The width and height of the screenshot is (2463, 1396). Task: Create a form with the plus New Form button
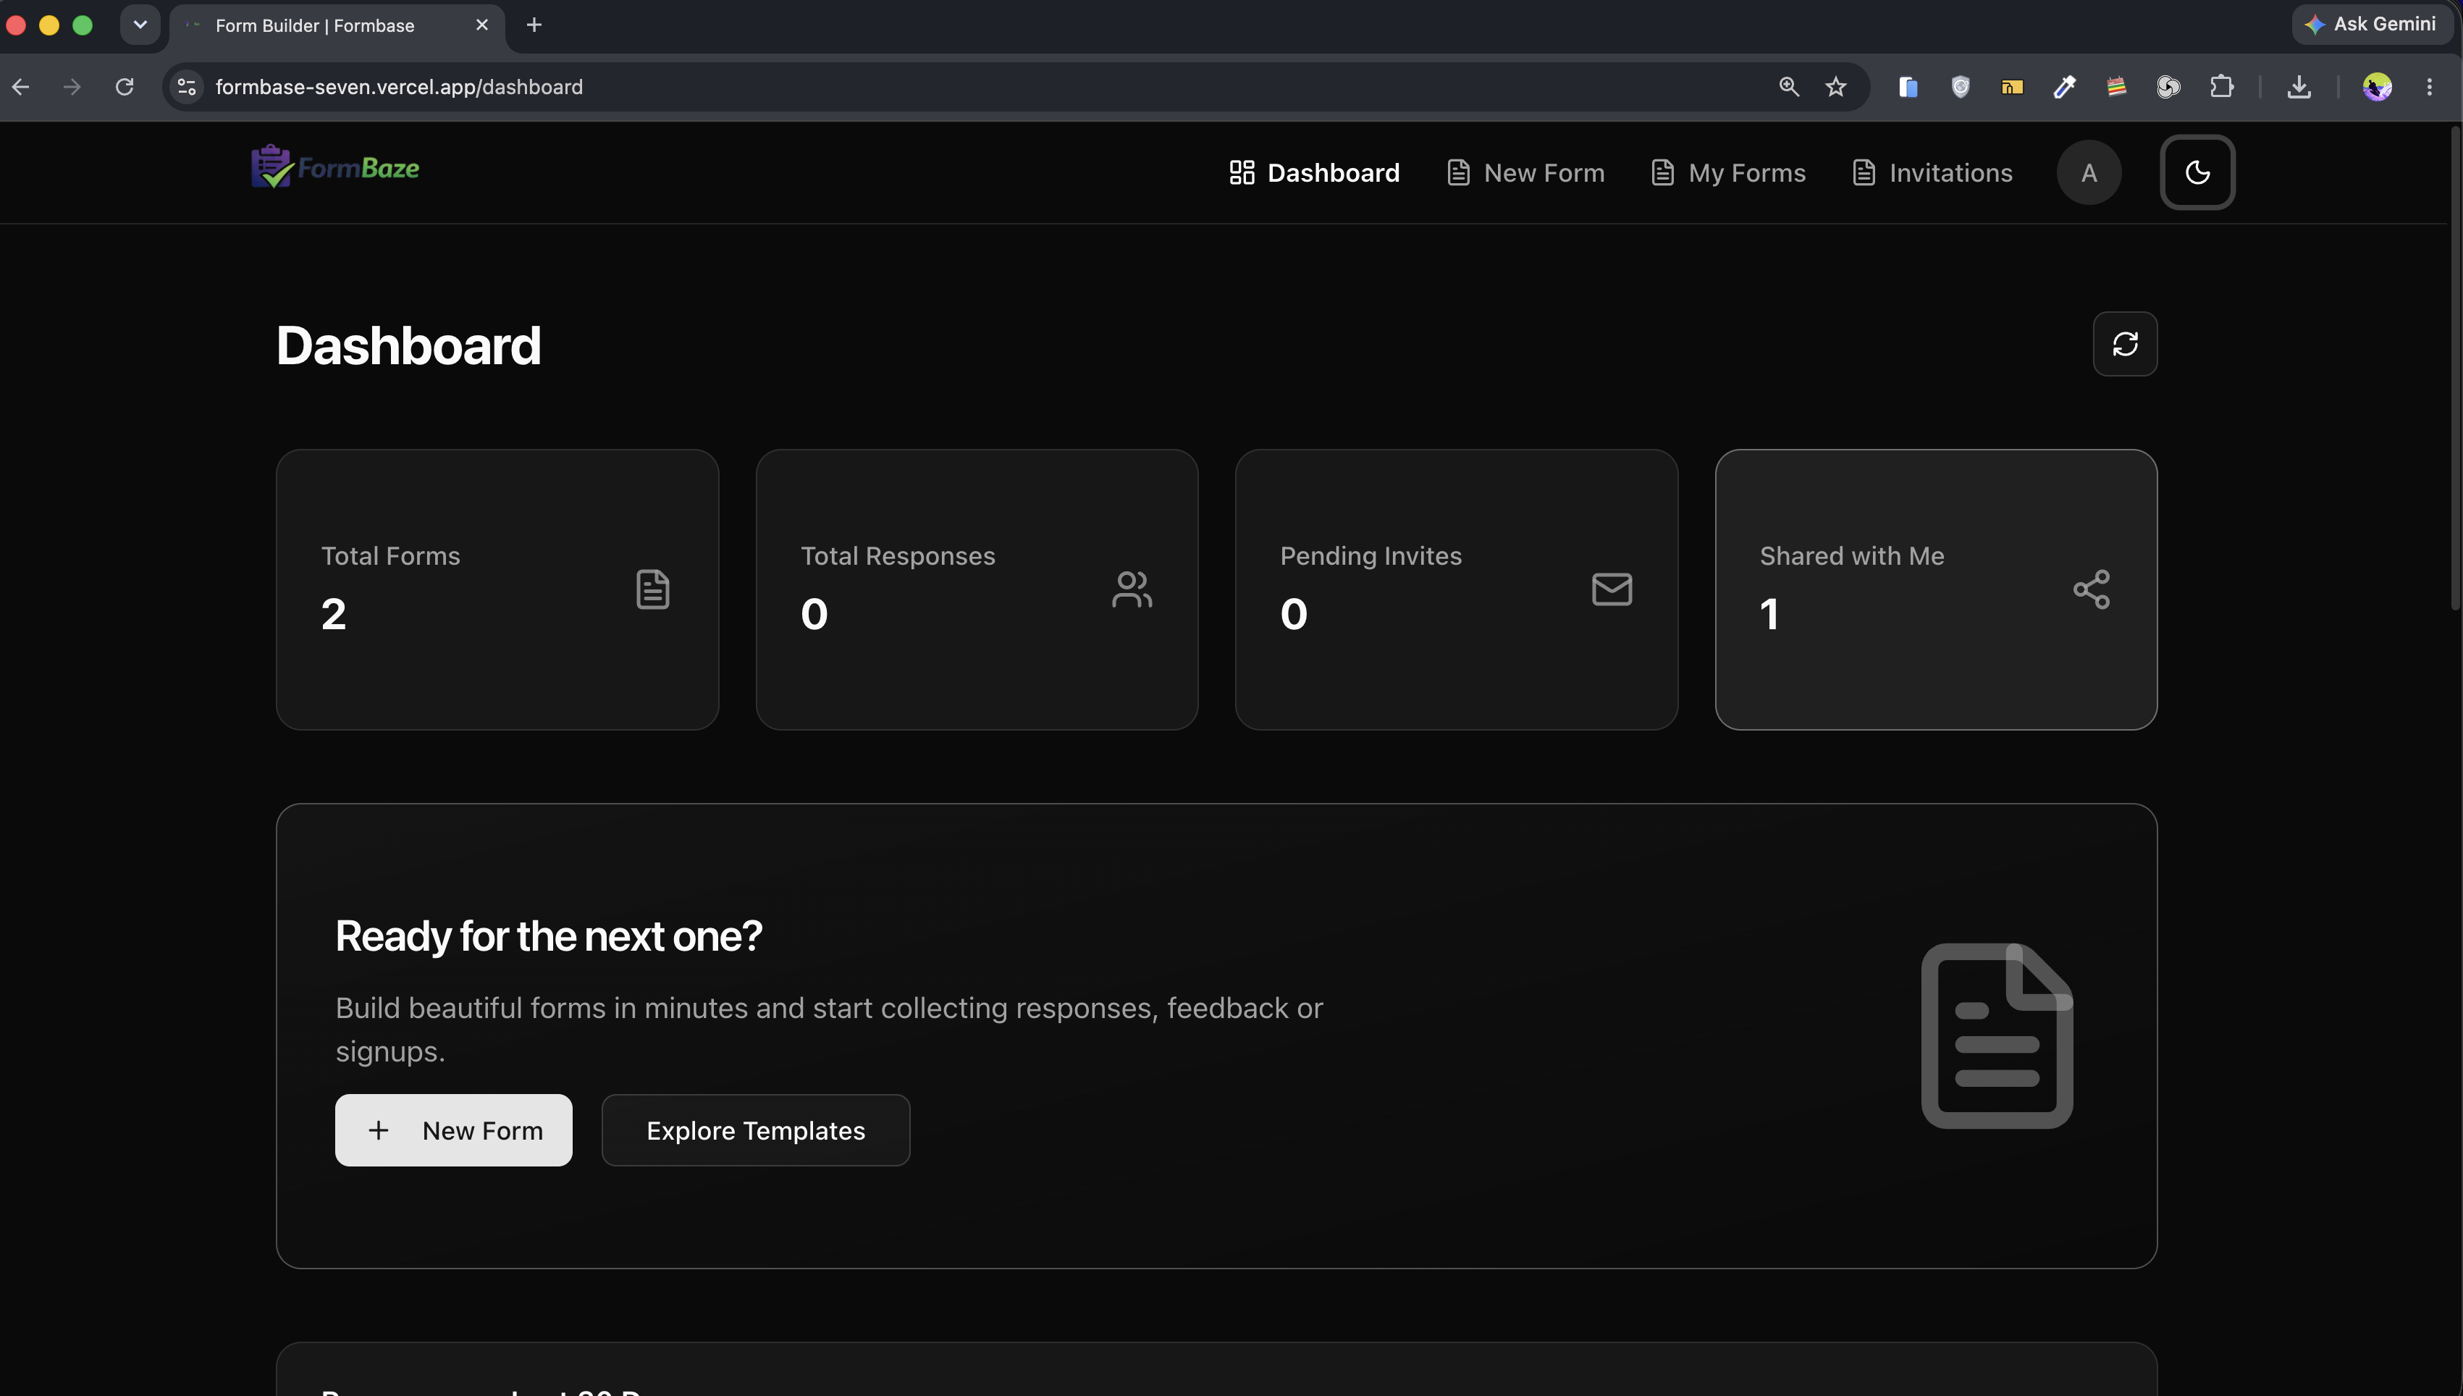(453, 1130)
